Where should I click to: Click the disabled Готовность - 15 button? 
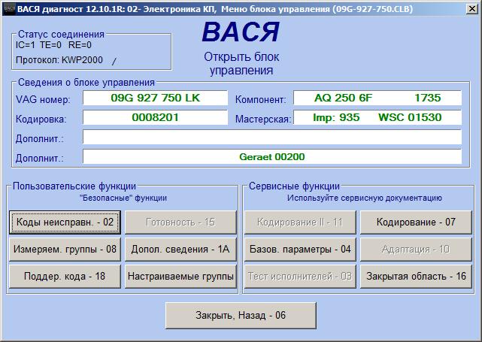pos(180,222)
